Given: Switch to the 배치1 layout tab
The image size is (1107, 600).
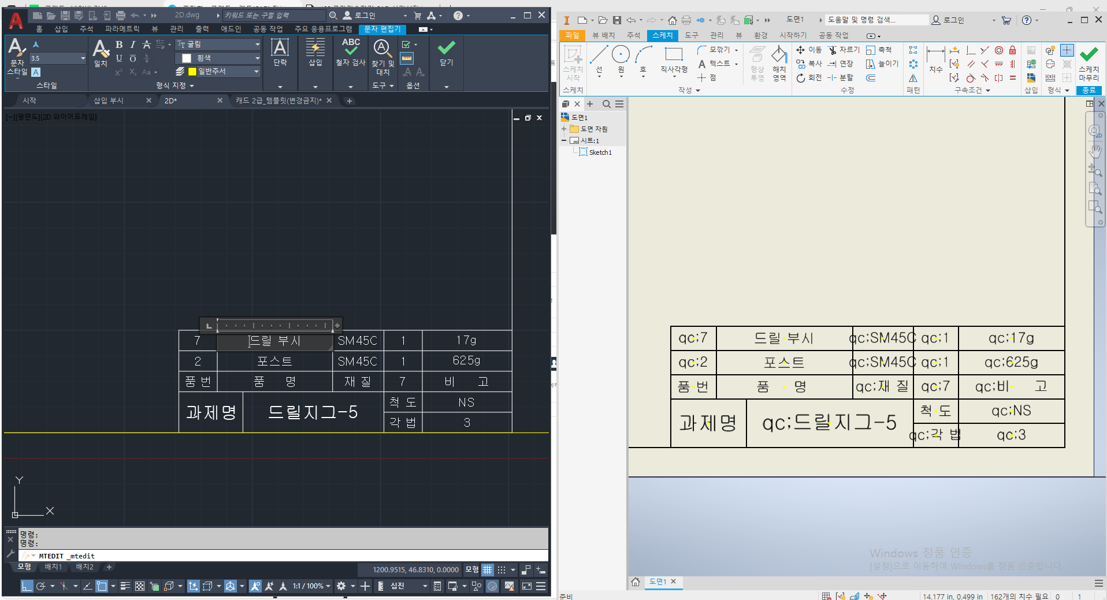Looking at the screenshot, I should point(53,567).
